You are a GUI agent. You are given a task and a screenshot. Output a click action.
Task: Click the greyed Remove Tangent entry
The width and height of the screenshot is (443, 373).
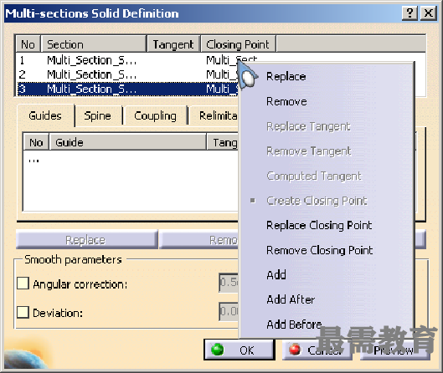(309, 151)
